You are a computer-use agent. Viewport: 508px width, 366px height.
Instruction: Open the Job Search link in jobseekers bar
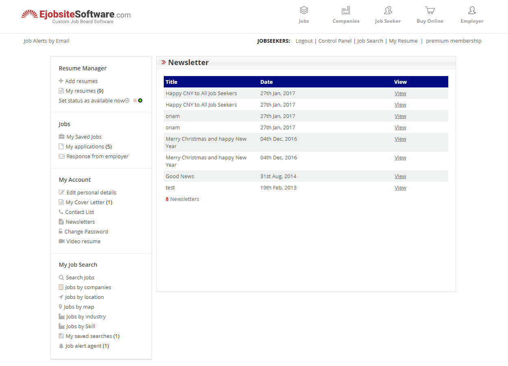click(370, 41)
